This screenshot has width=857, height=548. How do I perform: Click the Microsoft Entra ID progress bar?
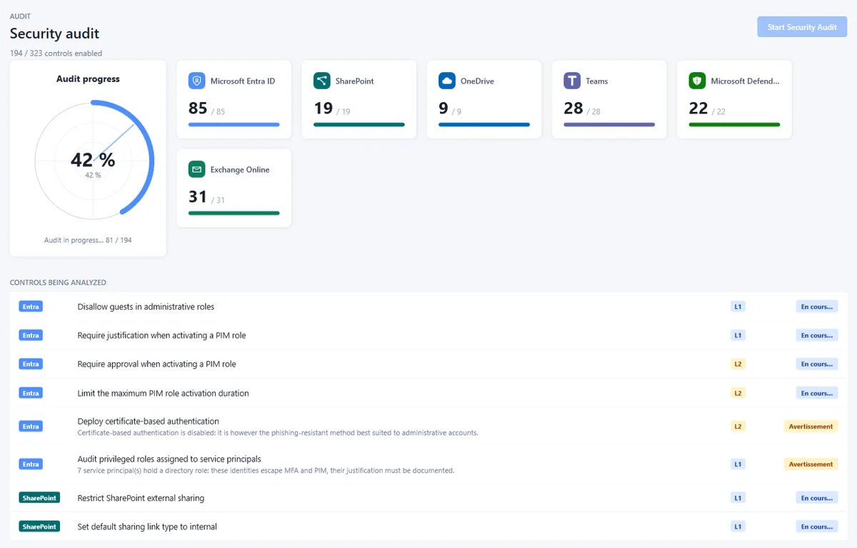(234, 125)
